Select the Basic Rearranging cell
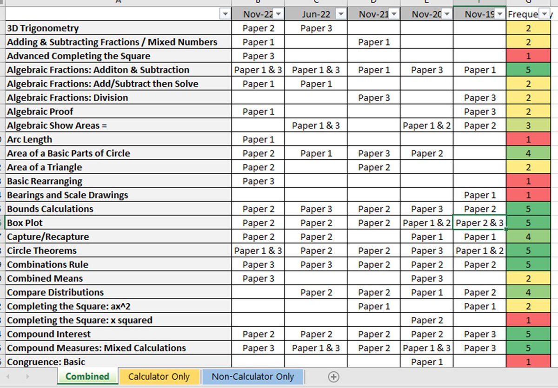Viewport: 558px width, 388px height. pos(119,181)
